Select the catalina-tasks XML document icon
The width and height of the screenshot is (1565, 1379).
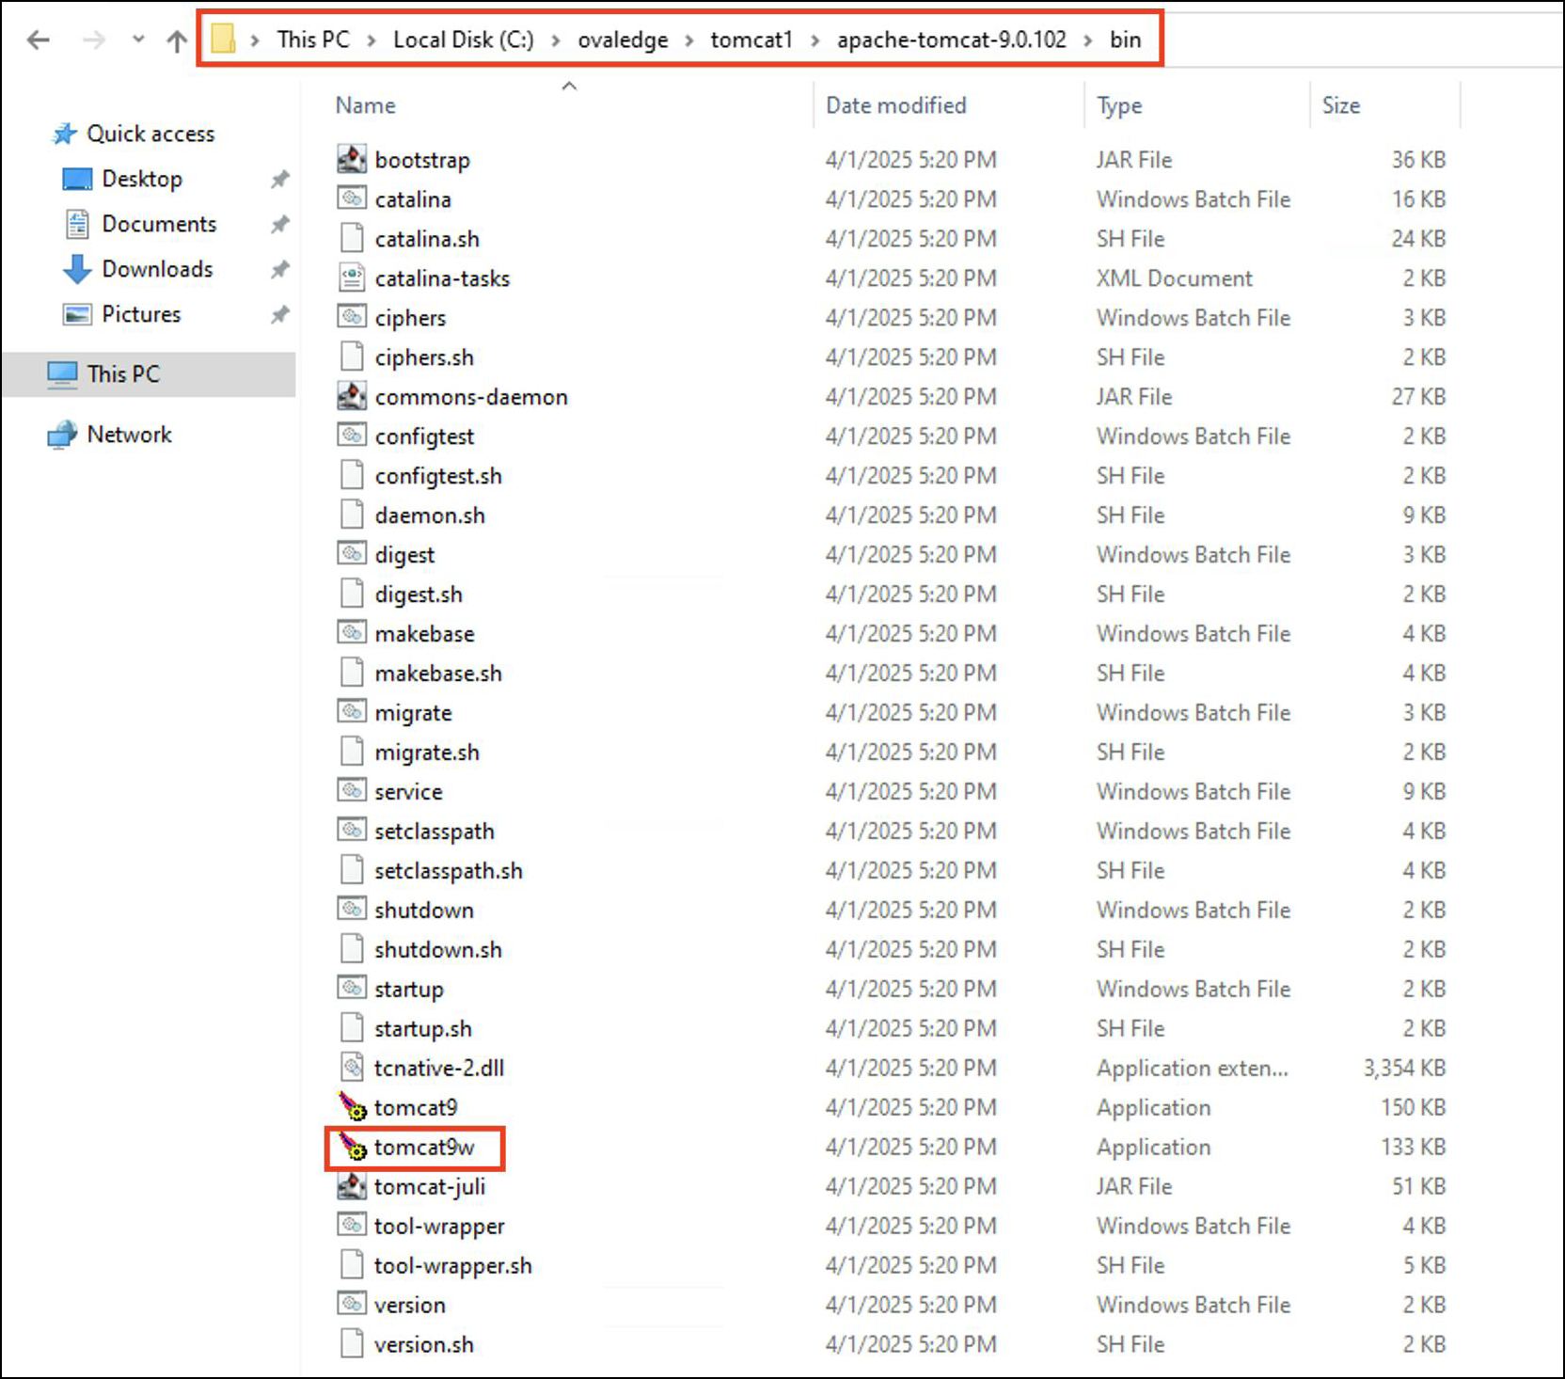pyautogui.click(x=352, y=278)
